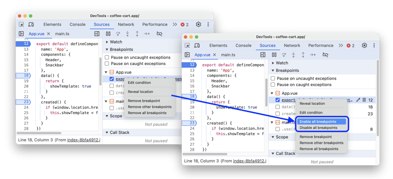Image resolution: width=393 pixels, height=179 pixels.
Task: Toggle device toolbar icon in right window
Action: point(197,45)
